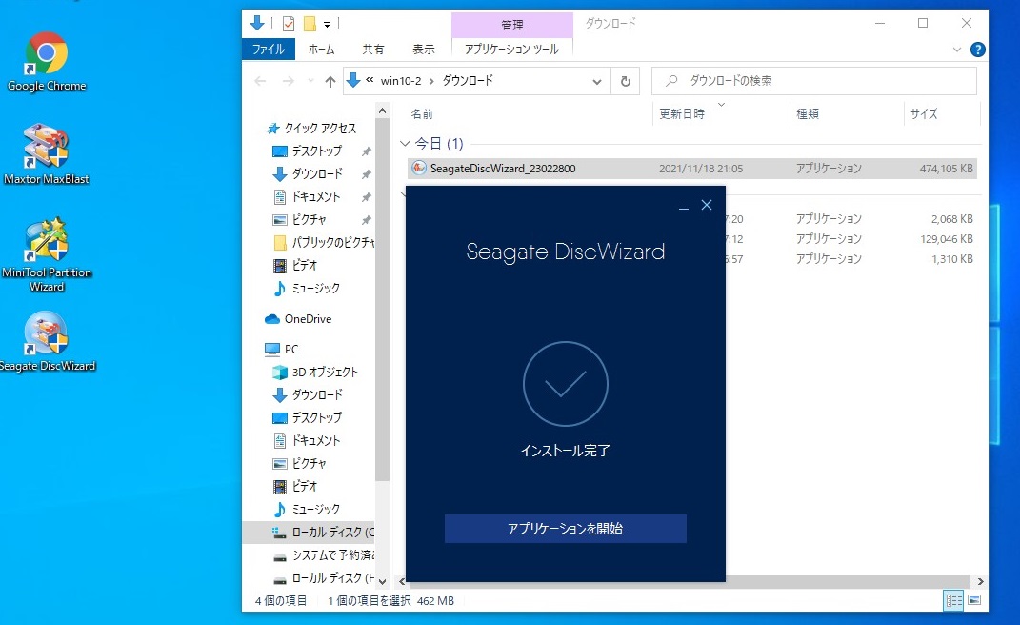1020x625 pixels.
Task: Click the SeagateDiscWizard_23022800 file icon
Action: [419, 168]
